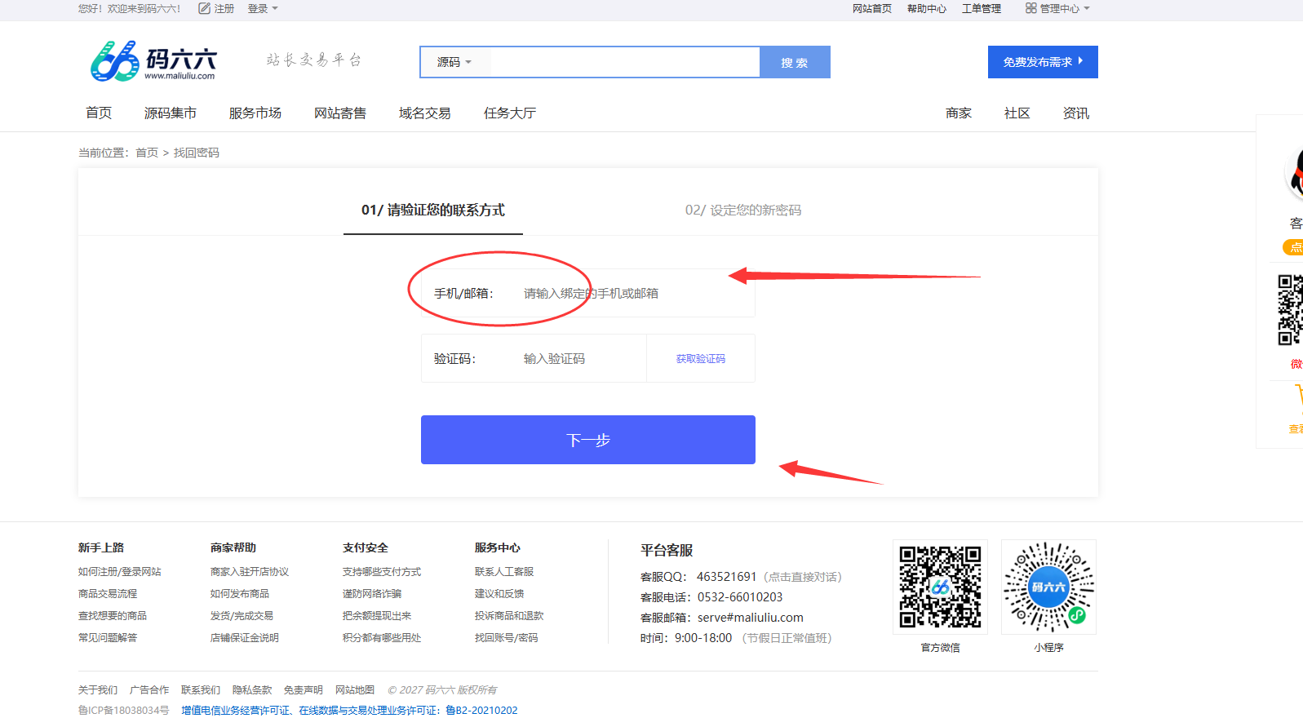Click the sidebar QR code icon
The height and width of the screenshot is (718, 1303).
click(1290, 310)
